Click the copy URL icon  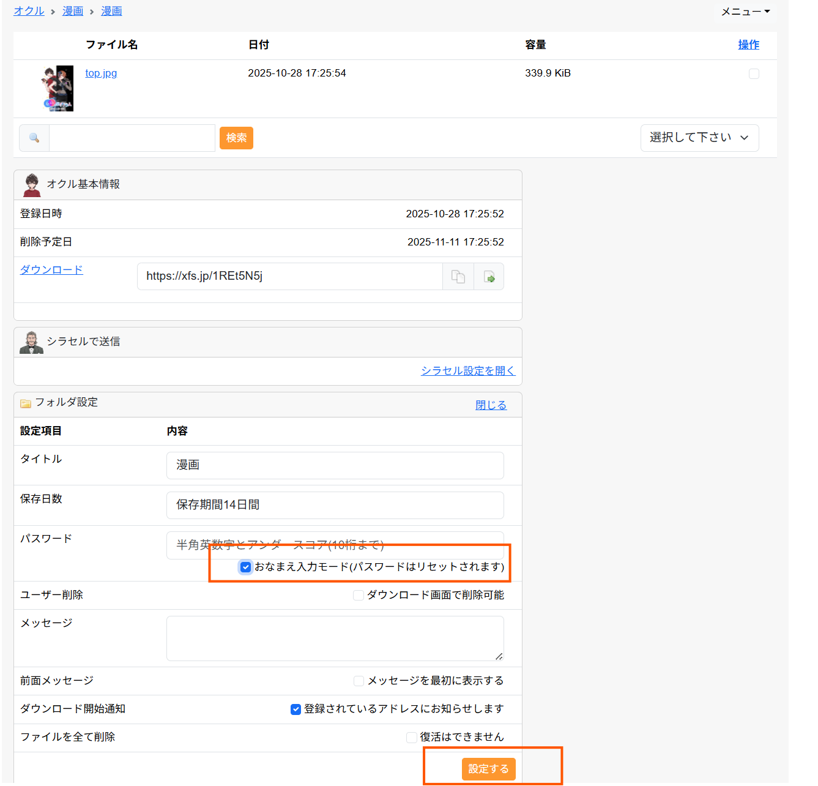point(458,277)
